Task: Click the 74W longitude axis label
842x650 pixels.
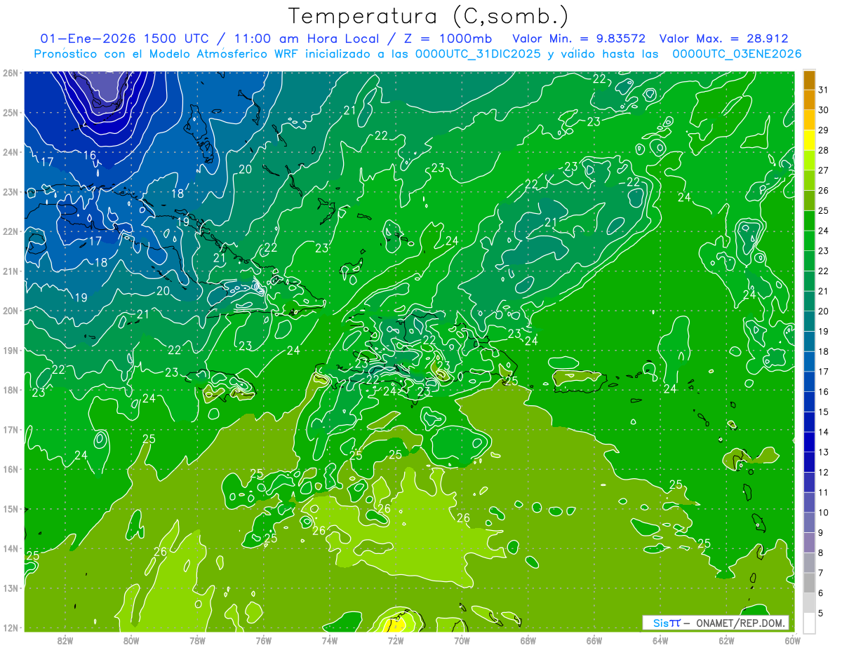Action: click(330, 640)
